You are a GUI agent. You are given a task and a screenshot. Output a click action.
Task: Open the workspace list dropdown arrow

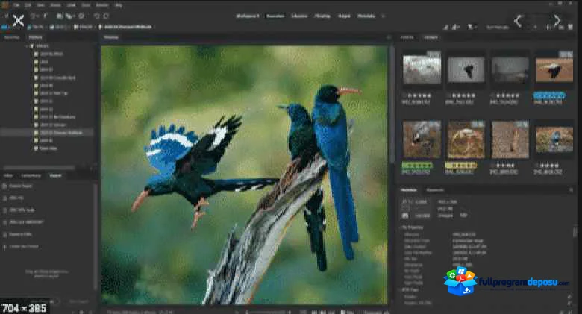pyautogui.click(x=383, y=16)
